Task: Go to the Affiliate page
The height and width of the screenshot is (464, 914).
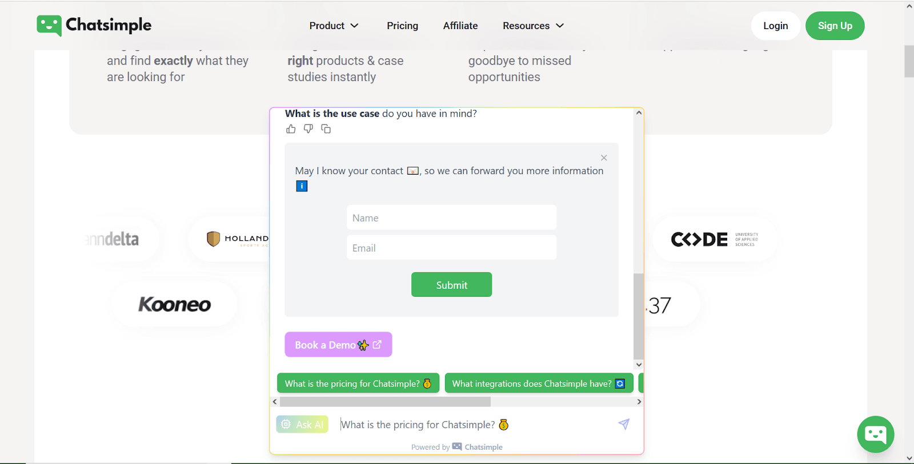Action: coord(460,26)
